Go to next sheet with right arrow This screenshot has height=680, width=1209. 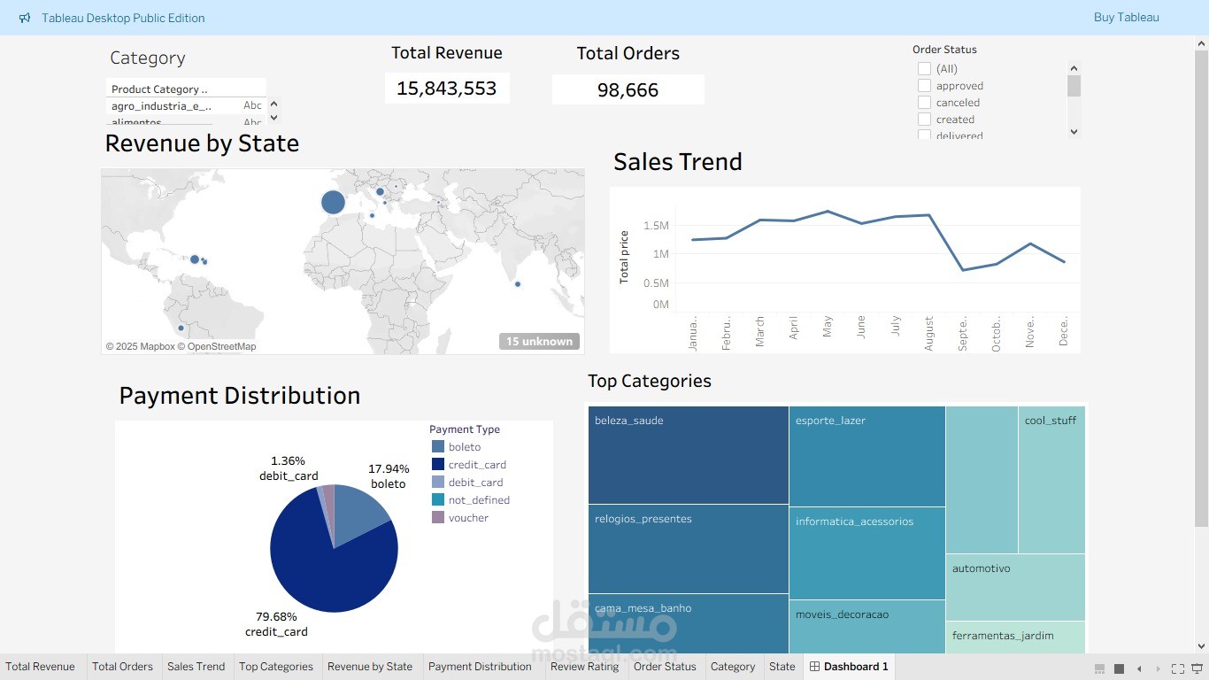pos(1158,668)
